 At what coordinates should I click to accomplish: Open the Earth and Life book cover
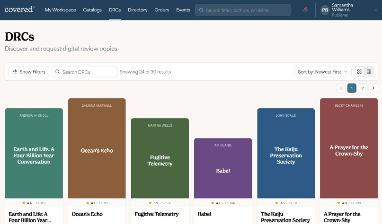[x=34, y=153]
